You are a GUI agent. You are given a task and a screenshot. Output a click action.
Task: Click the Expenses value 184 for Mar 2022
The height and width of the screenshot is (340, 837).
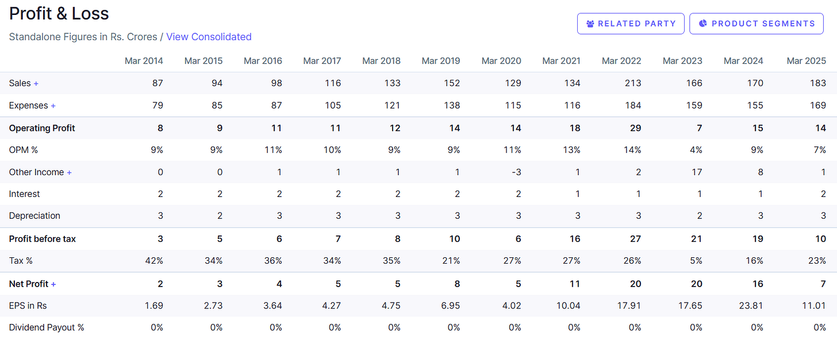tap(633, 106)
